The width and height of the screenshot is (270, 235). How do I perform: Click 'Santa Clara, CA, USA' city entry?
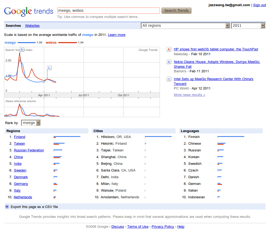click(118, 170)
